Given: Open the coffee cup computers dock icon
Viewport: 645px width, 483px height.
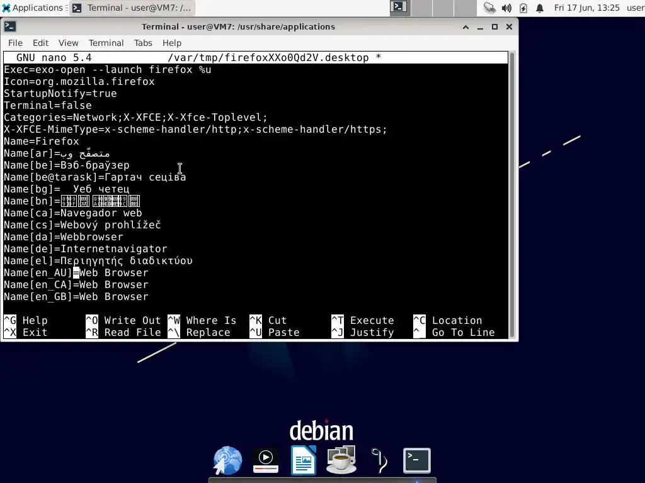Looking at the screenshot, I should (x=341, y=460).
